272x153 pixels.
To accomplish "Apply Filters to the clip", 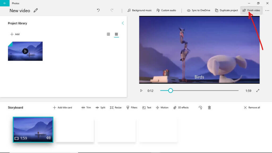I will tap(132, 108).
